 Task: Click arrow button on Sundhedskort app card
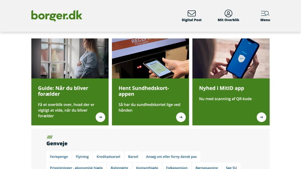tap(181, 117)
